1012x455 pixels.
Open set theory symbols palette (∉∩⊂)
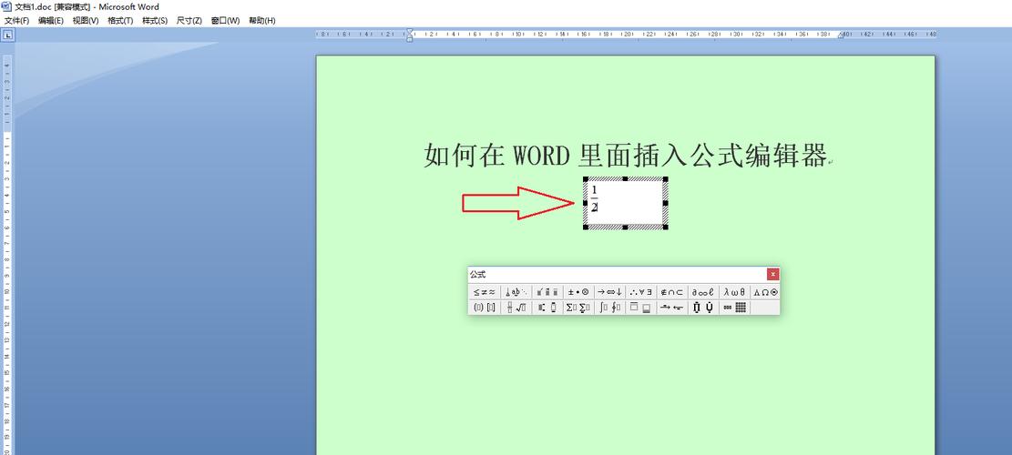672,292
